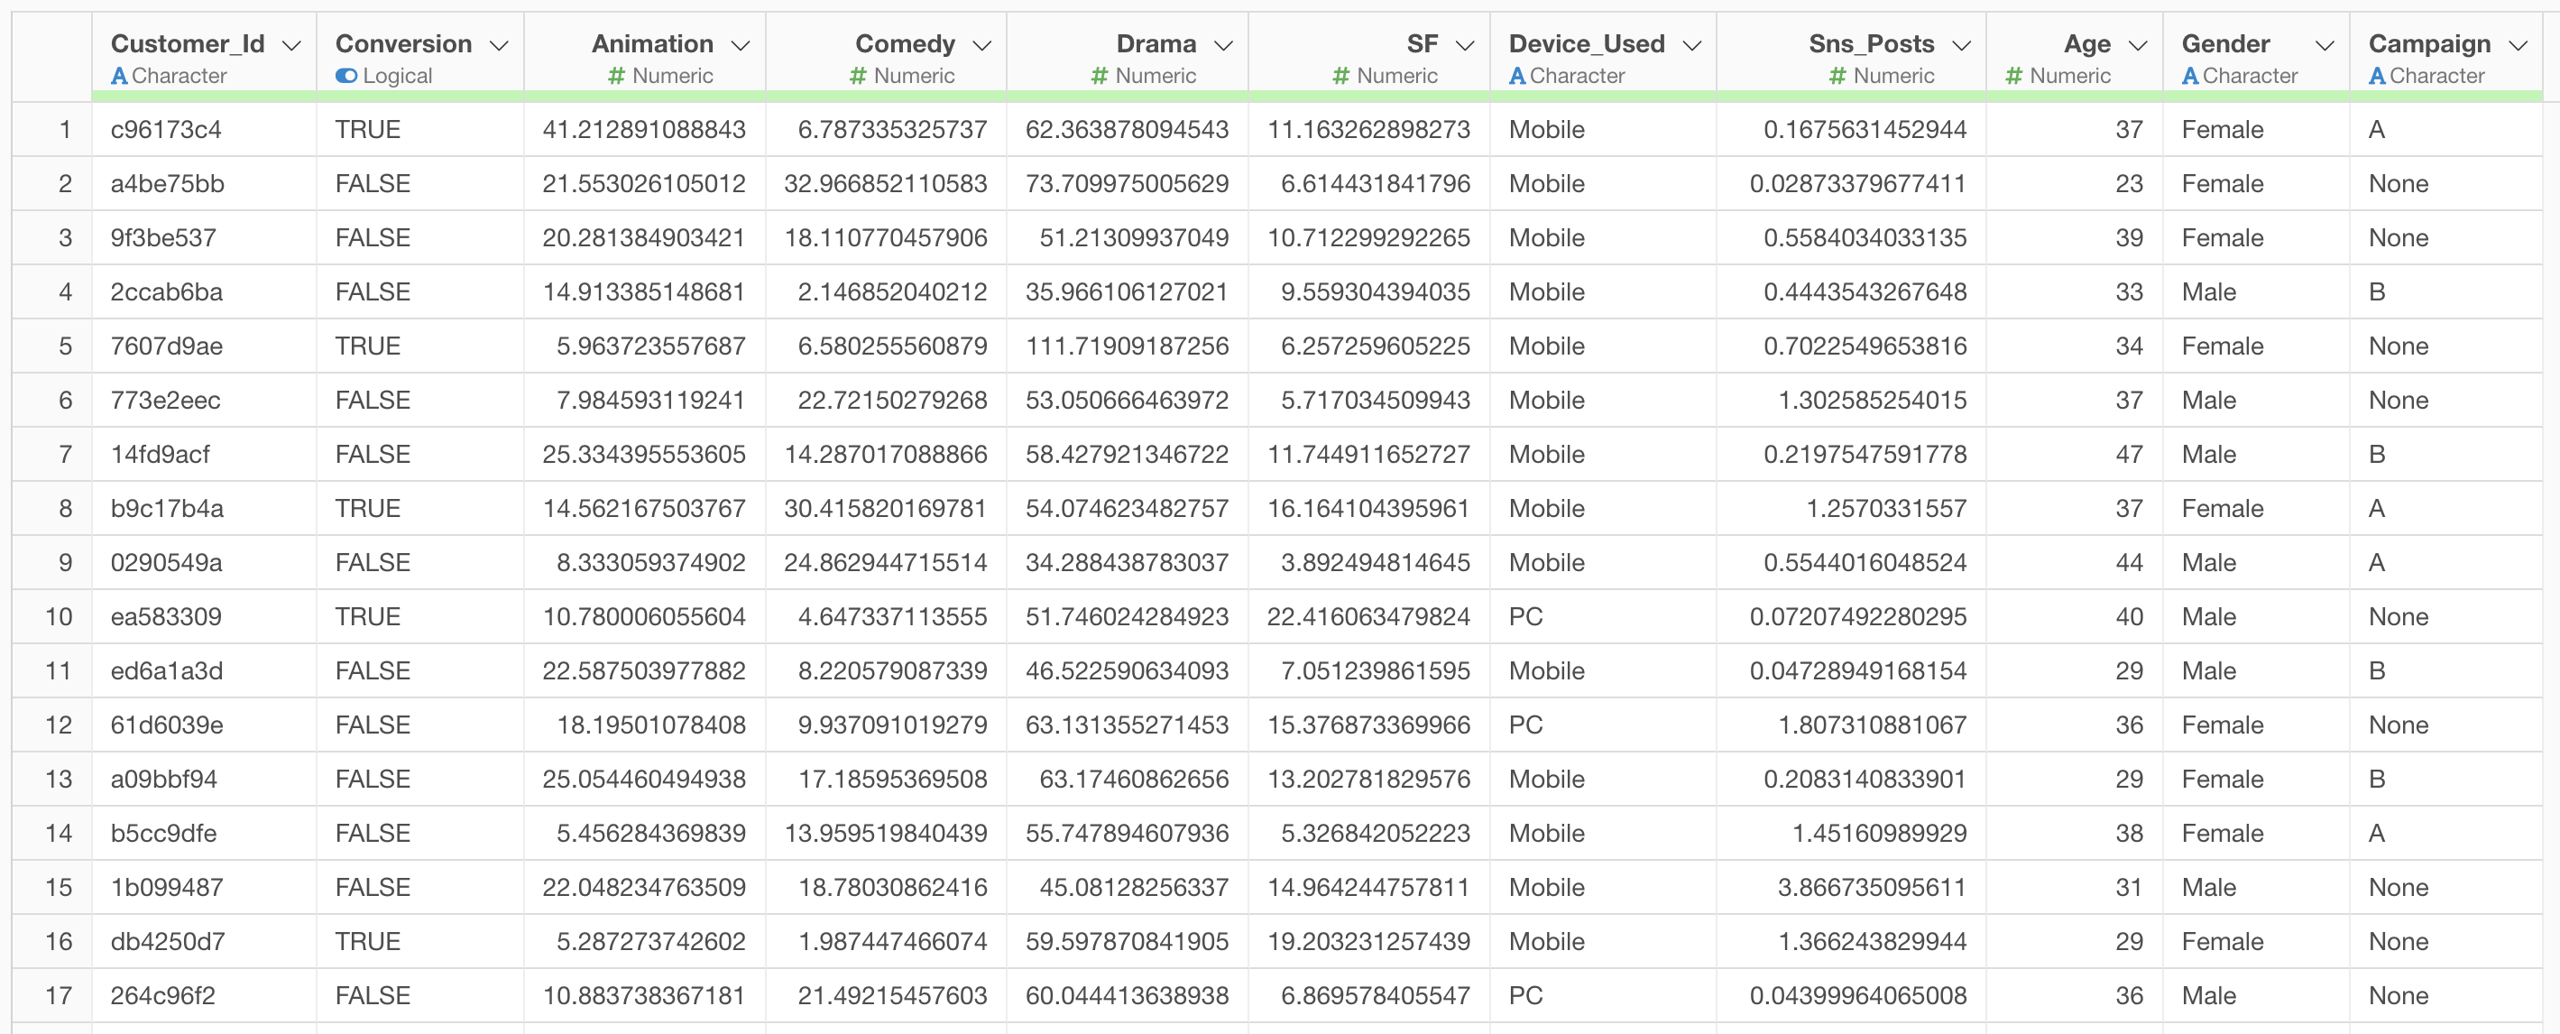
Task: Open the Animation column dropdown menu
Action: tap(741, 46)
